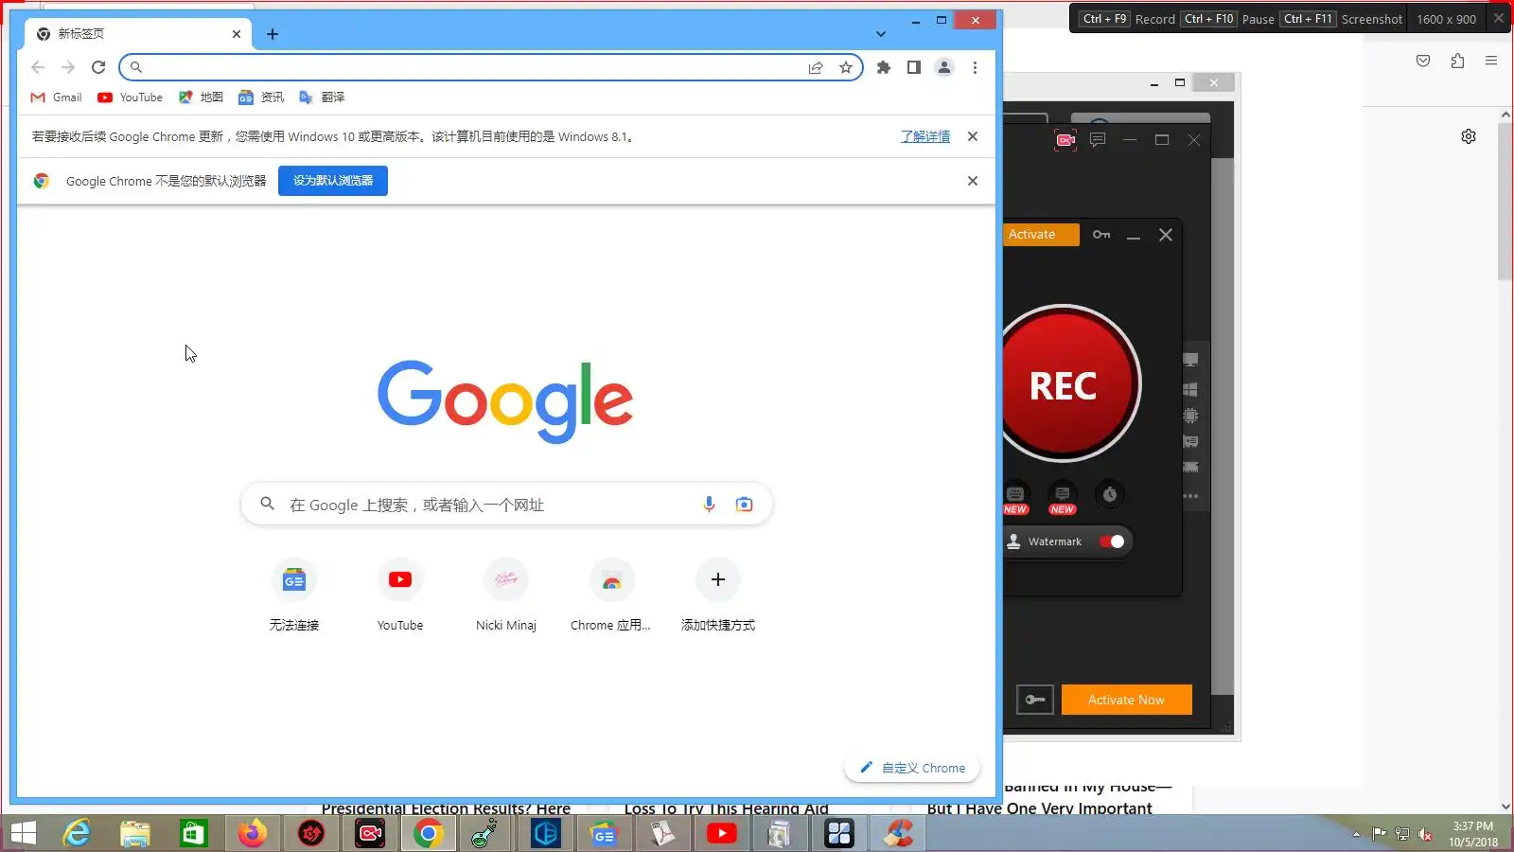Click 添加快捷方式 plus button
Viewport: 1514px width, 852px height.
718,579
